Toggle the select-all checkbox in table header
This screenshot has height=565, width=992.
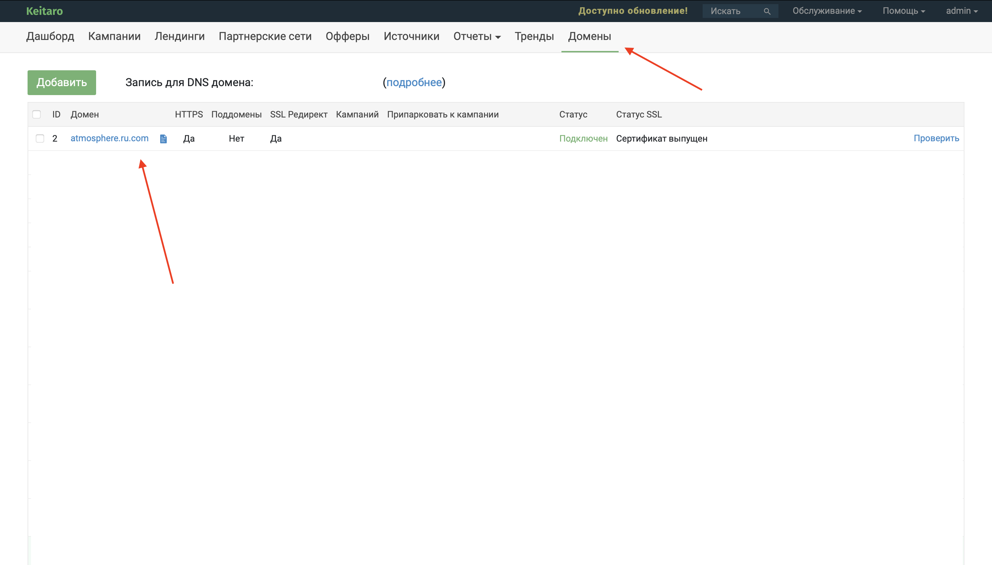[37, 114]
